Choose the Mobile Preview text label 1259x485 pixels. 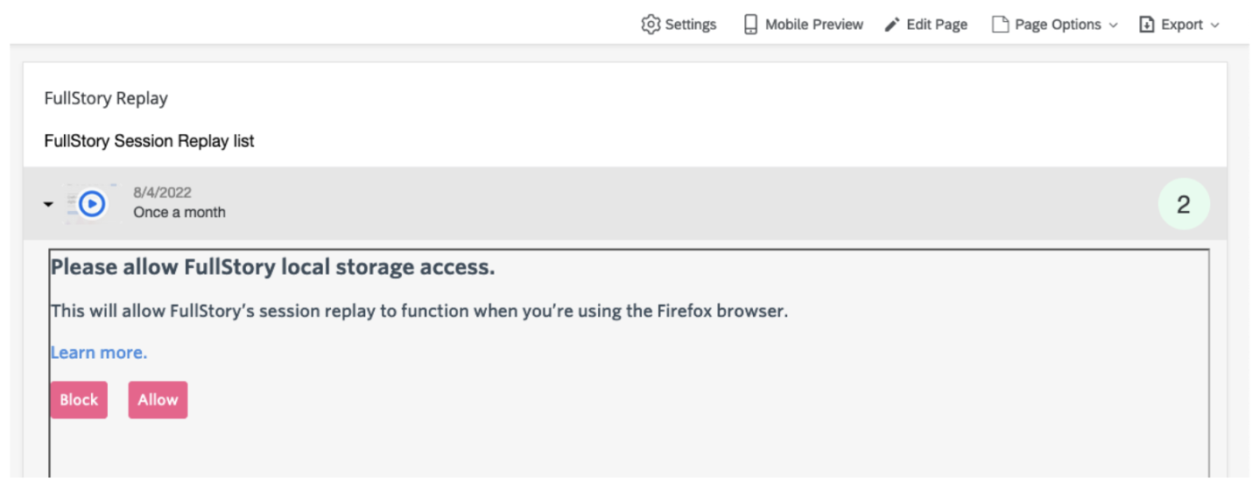pyautogui.click(x=813, y=25)
